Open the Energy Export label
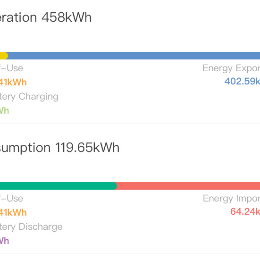Viewport: 260px width, 260px height. 231,68
